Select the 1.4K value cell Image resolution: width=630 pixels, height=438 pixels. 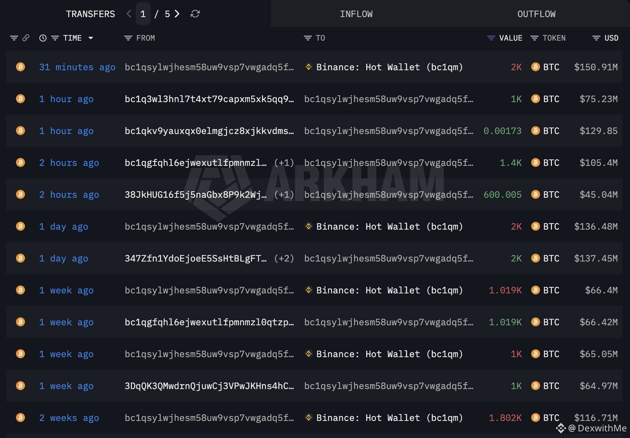click(511, 163)
